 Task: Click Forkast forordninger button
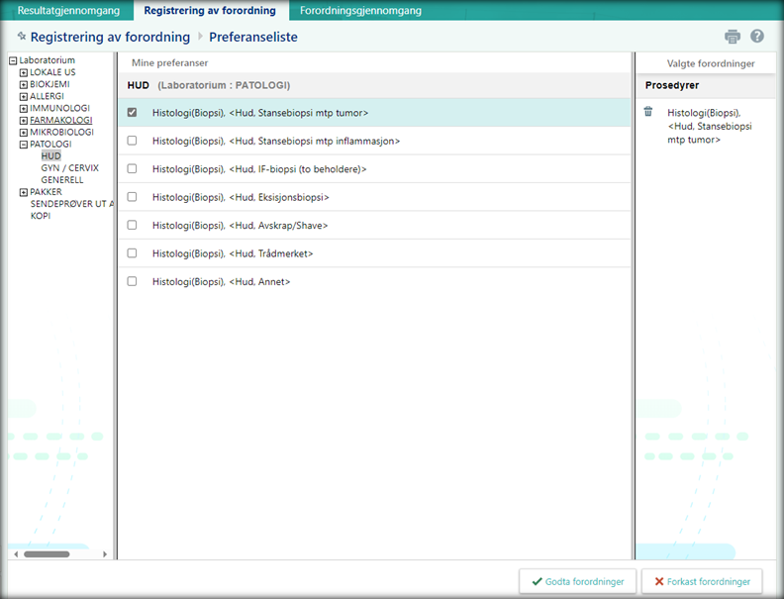pos(701,581)
